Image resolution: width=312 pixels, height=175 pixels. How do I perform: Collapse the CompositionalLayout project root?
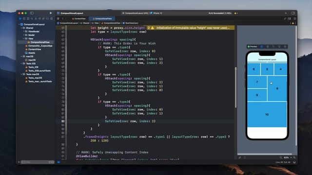(19, 24)
